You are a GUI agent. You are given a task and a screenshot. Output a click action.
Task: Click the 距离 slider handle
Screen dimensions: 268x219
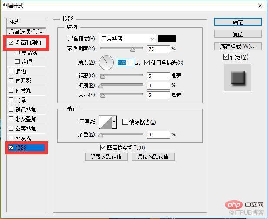click(103, 76)
